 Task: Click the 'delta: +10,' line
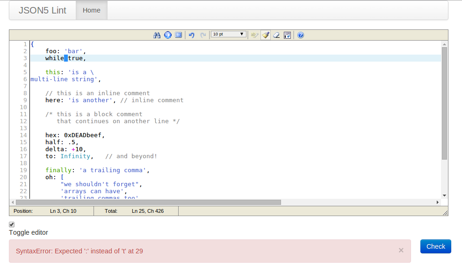66,149
